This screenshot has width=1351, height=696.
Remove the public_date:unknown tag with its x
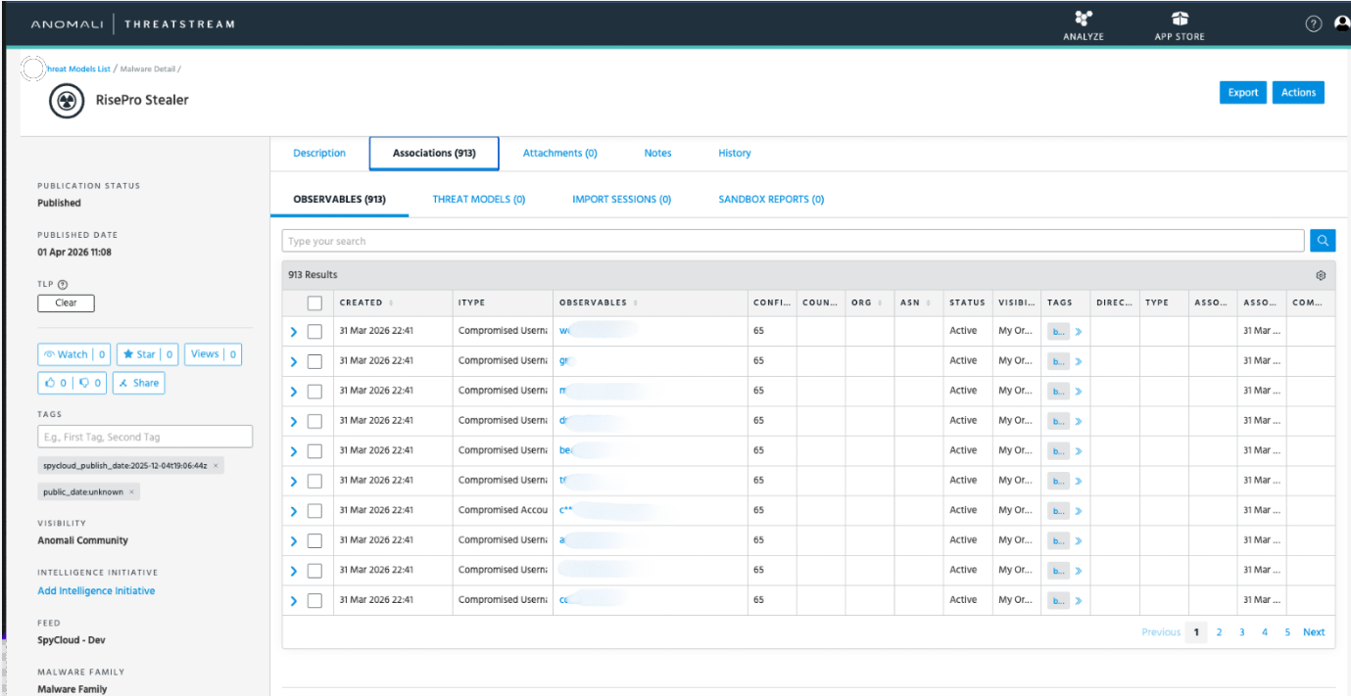click(131, 491)
